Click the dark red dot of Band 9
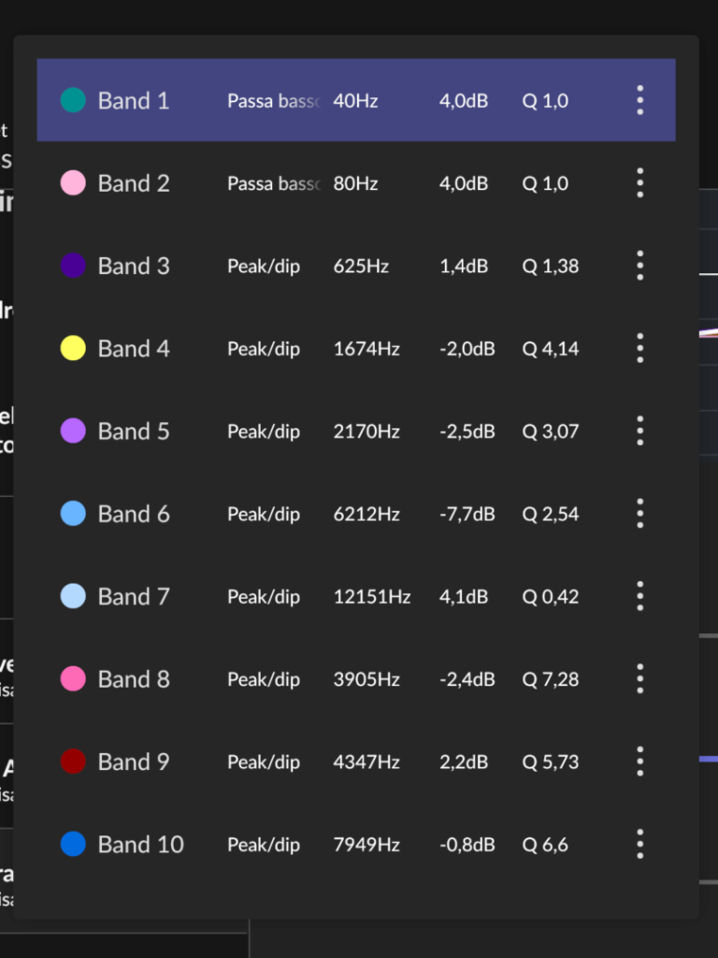The height and width of the screenshot is (958, 718). tap(73, 762)
